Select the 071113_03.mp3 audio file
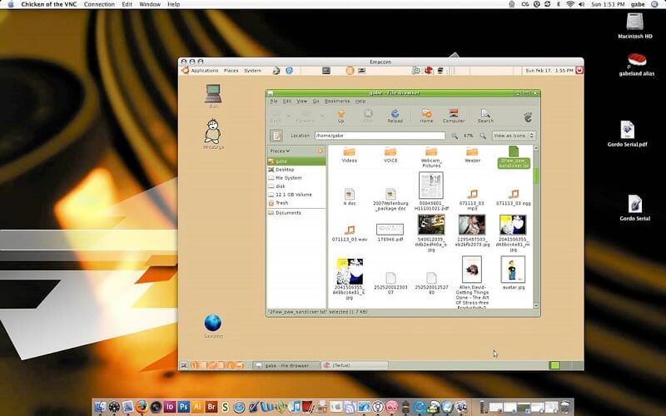The image size is (666, 416). pos(472,200)
